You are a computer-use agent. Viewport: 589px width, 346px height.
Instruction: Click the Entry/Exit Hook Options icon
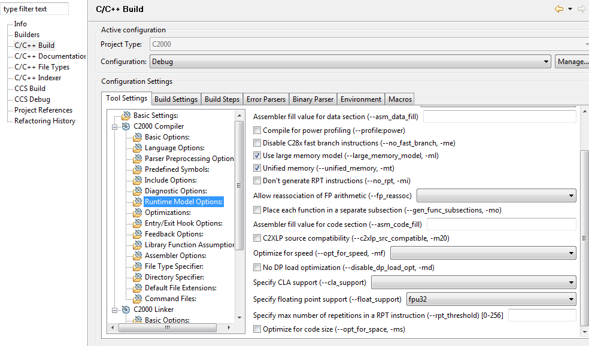pyautogui.click(x=138, y=223)
